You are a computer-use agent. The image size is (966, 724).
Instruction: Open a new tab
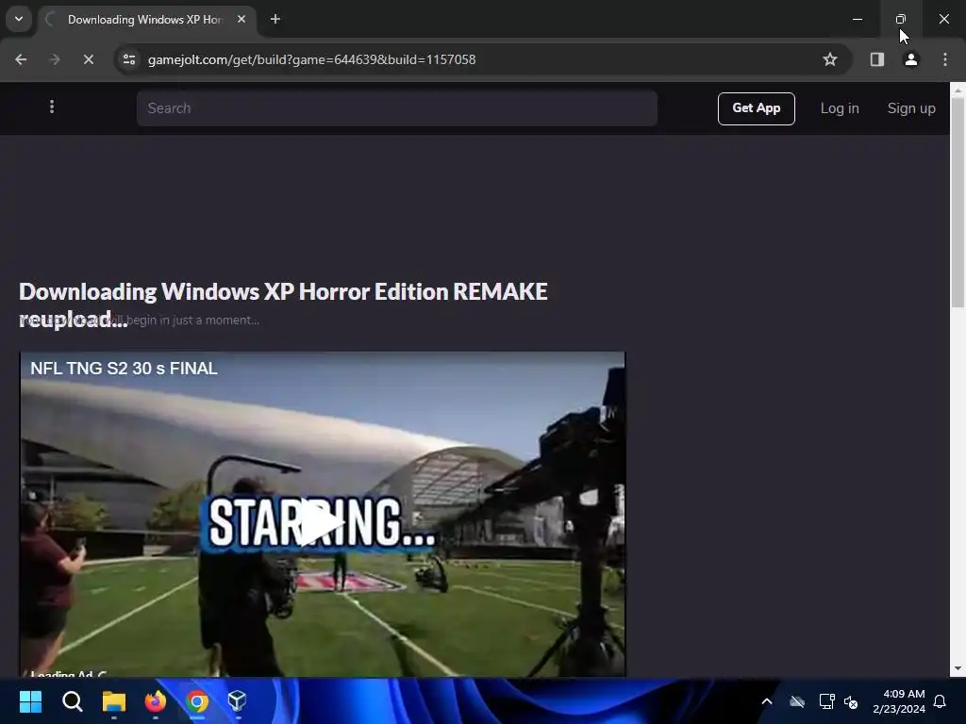275,19
